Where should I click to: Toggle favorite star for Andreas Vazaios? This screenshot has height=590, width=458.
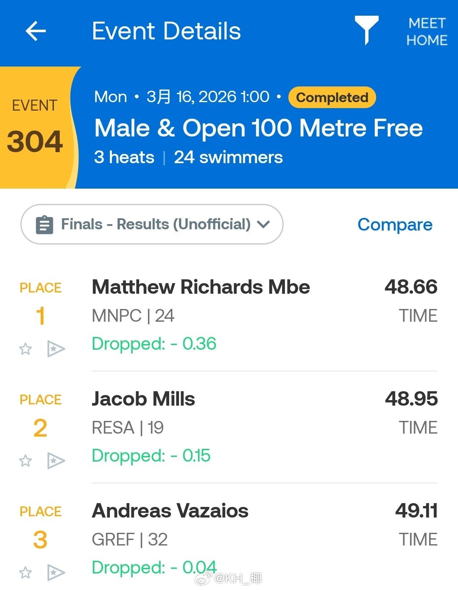point(25,573)
